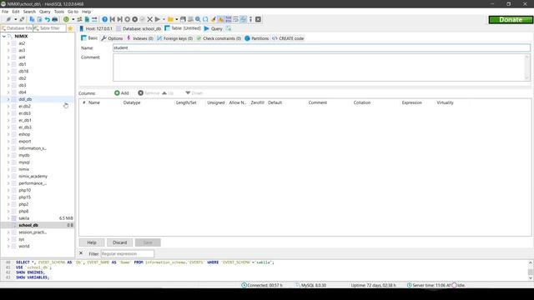Expand the mysql database node

[8, 162]
